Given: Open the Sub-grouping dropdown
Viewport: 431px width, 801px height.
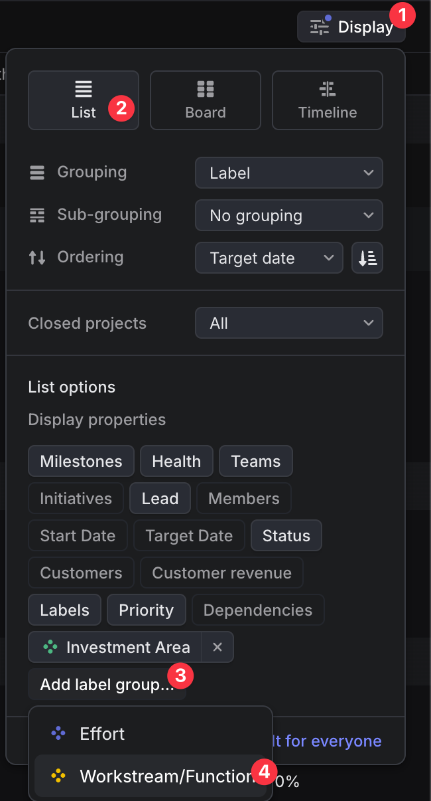Looking at the screenshot, I should 289,216.
